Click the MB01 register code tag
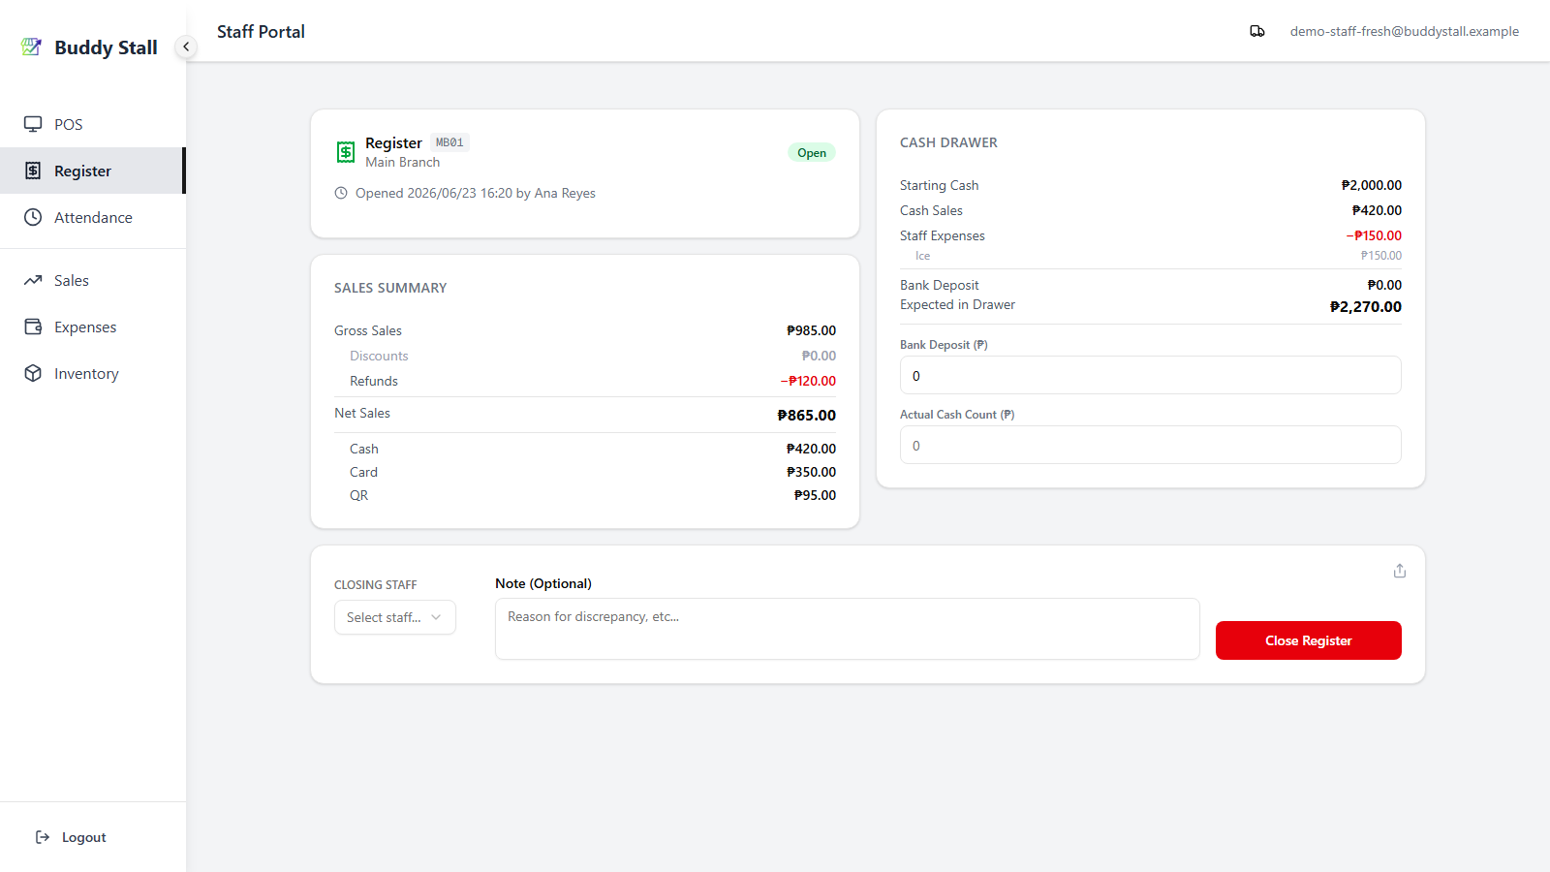The image size is (1550, 872). (x=449, y=142)
